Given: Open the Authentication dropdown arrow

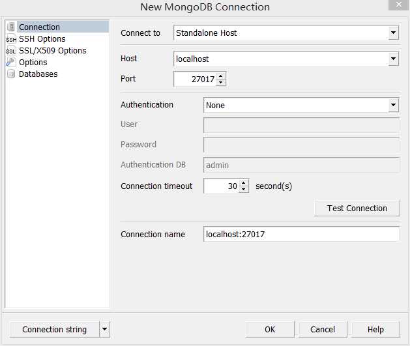Looking at the screenshot, I should 393,105.
